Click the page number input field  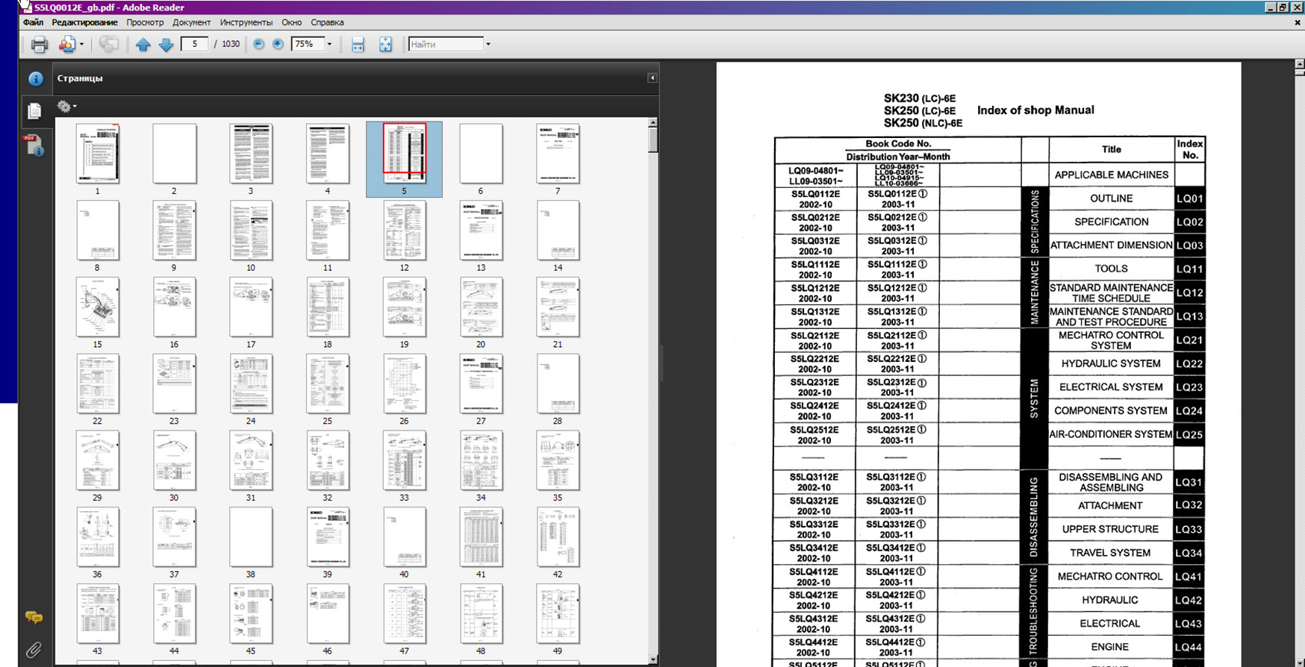tap(194, 44)
